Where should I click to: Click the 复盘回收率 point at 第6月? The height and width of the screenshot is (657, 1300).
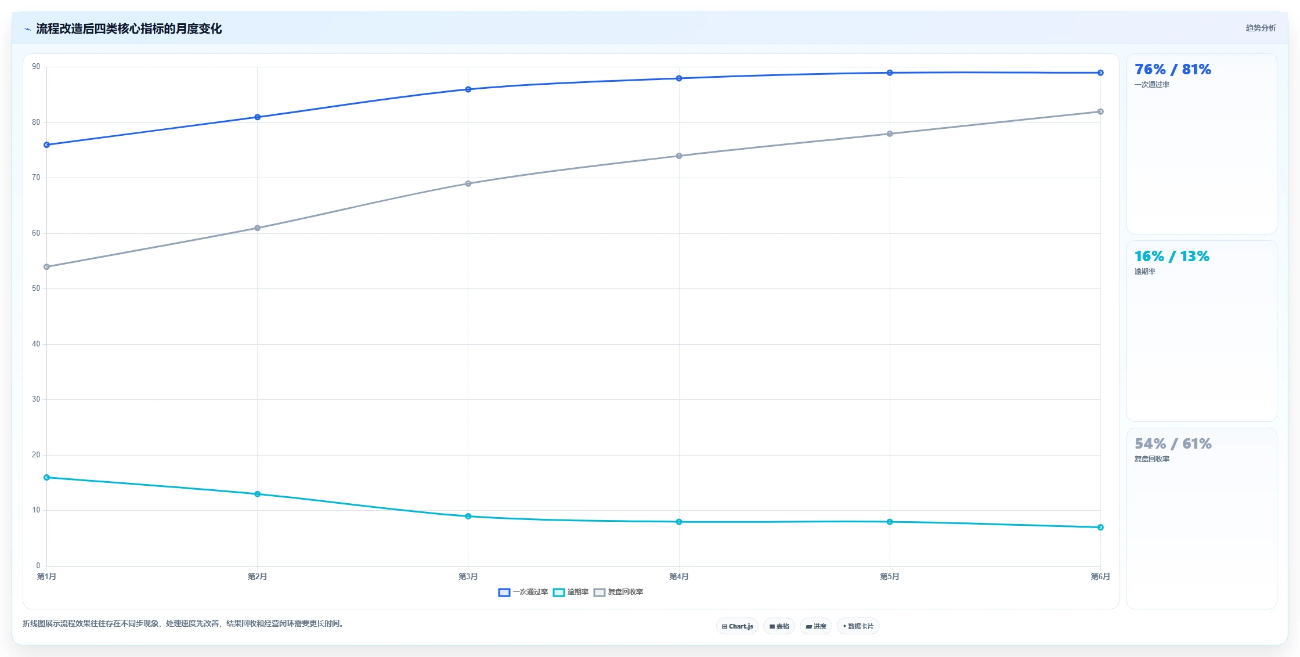(x=1100, y=112)
